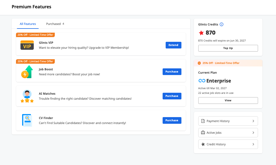Click the red star credits icon
This screenshot has height=165, width=276.
(x=201, y=33)
